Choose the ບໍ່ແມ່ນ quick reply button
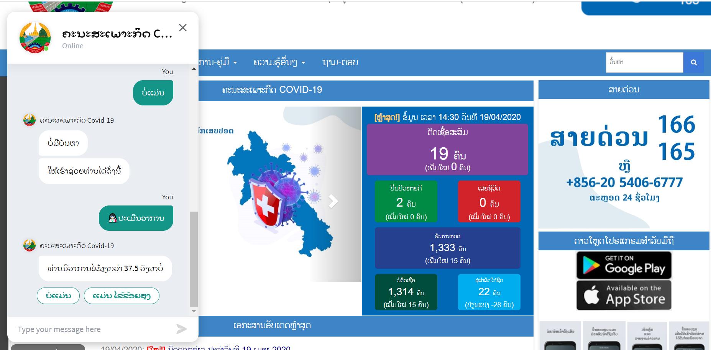 pyautogui.click(x=58, y=296)
